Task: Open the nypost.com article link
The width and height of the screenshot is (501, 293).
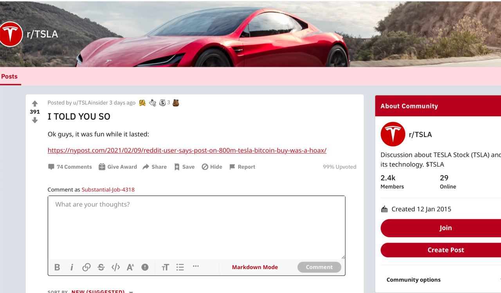Action: [x=187, y=150]
